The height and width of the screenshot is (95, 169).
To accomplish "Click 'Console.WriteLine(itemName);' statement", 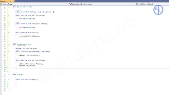I will [x=29, y=36].
